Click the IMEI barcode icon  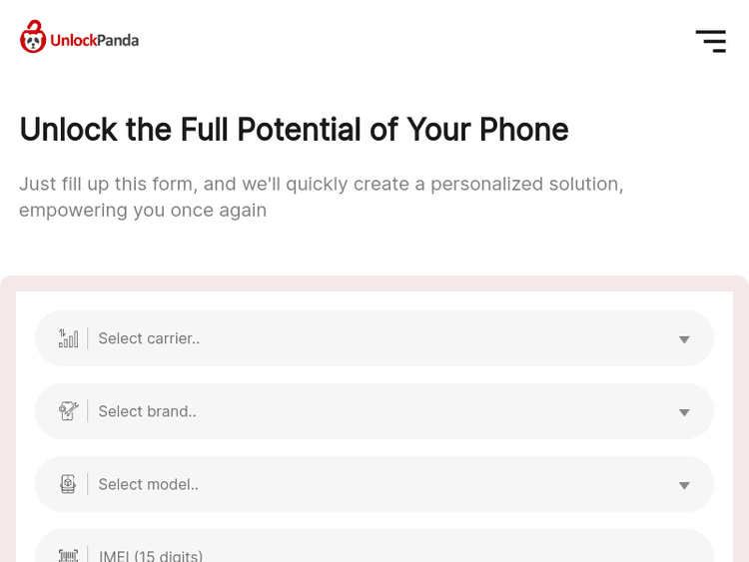coord(68,555)
